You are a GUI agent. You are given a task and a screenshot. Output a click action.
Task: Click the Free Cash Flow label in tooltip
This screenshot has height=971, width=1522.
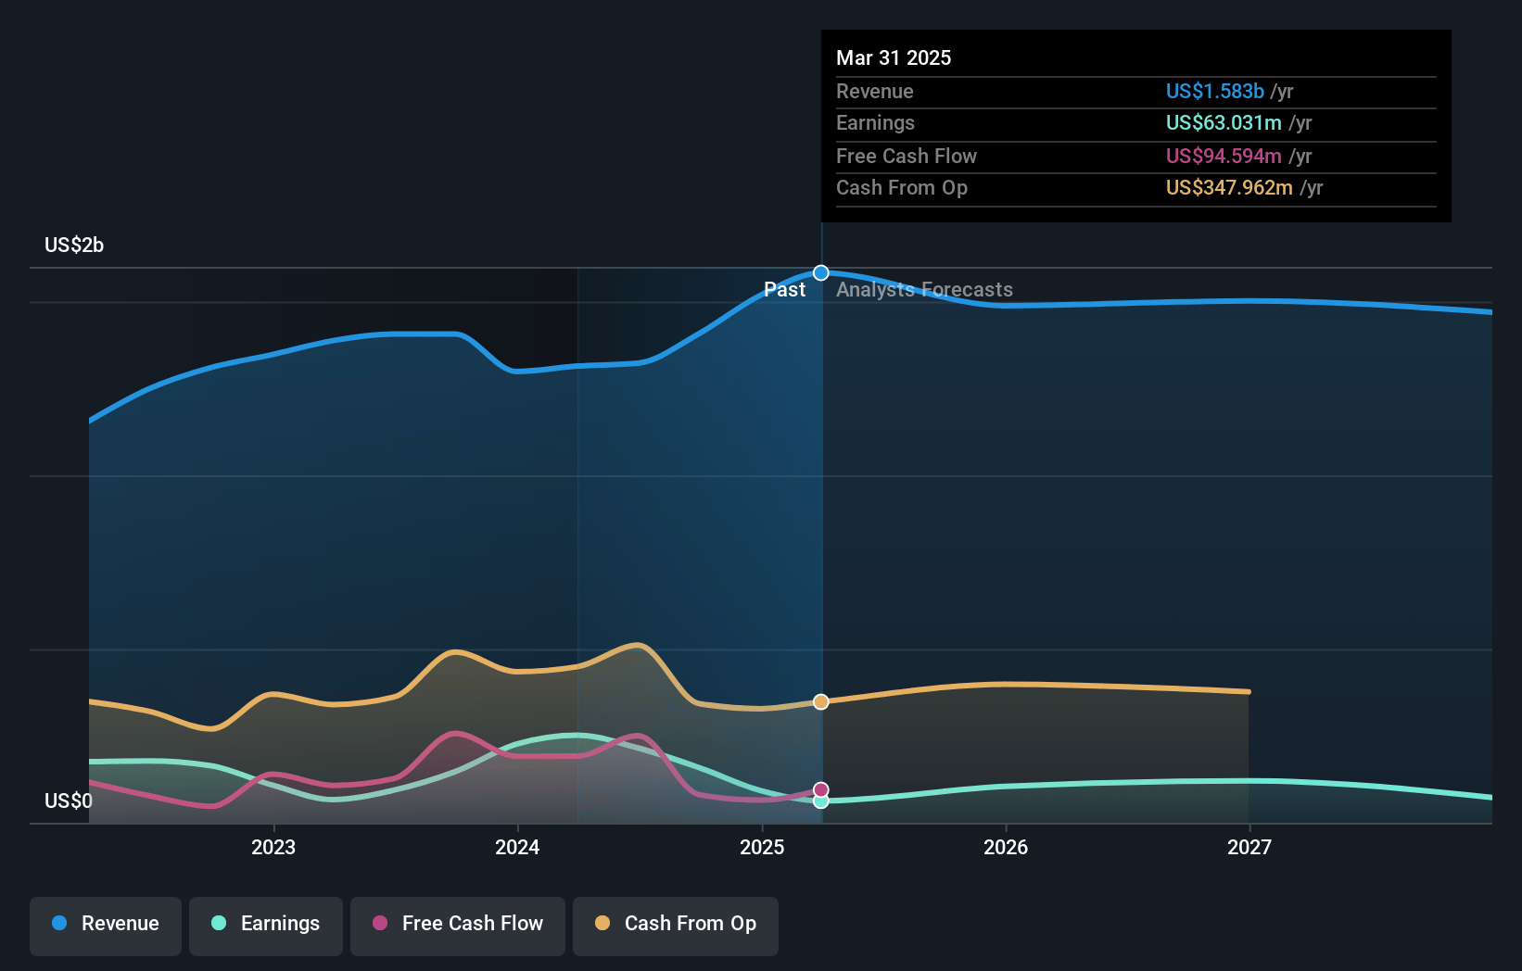pyautogui.click(x=907, y=157)
